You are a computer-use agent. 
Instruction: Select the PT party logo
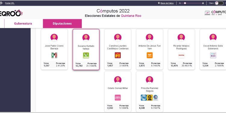pyautogui.click(x=118, y=55)
